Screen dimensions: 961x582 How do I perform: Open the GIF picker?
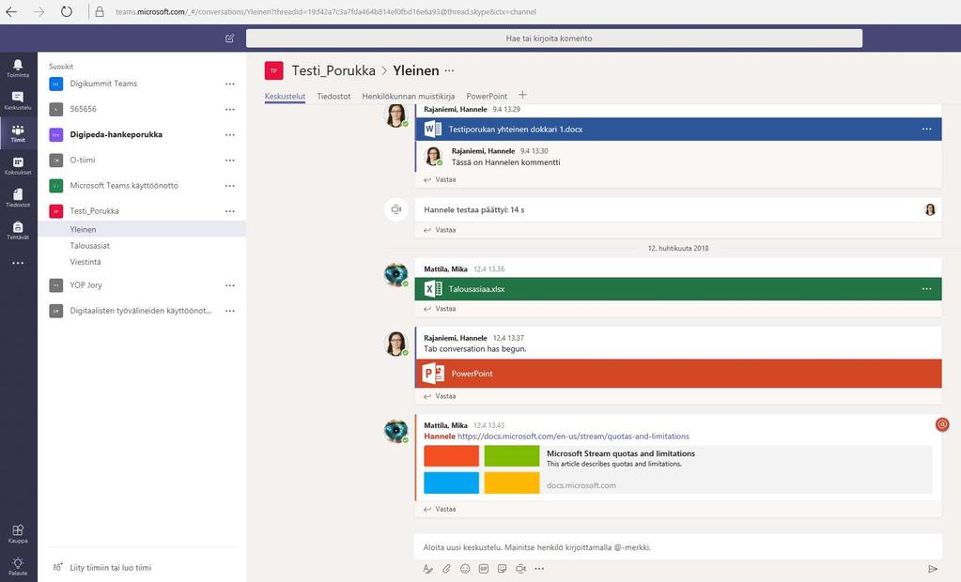484,569
